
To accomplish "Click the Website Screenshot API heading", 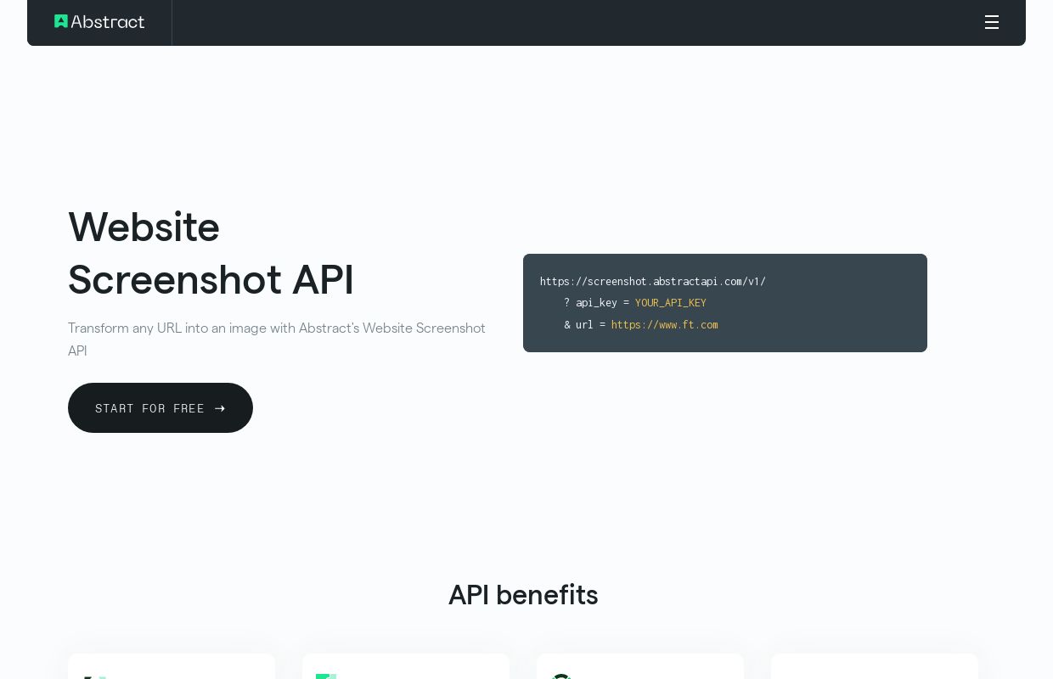I will [x=211, y=253].
